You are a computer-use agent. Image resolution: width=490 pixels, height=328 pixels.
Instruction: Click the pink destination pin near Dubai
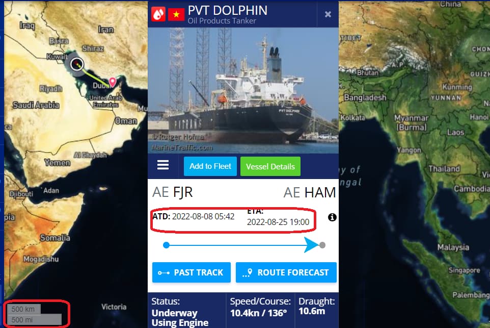click(x=113, y=82)
